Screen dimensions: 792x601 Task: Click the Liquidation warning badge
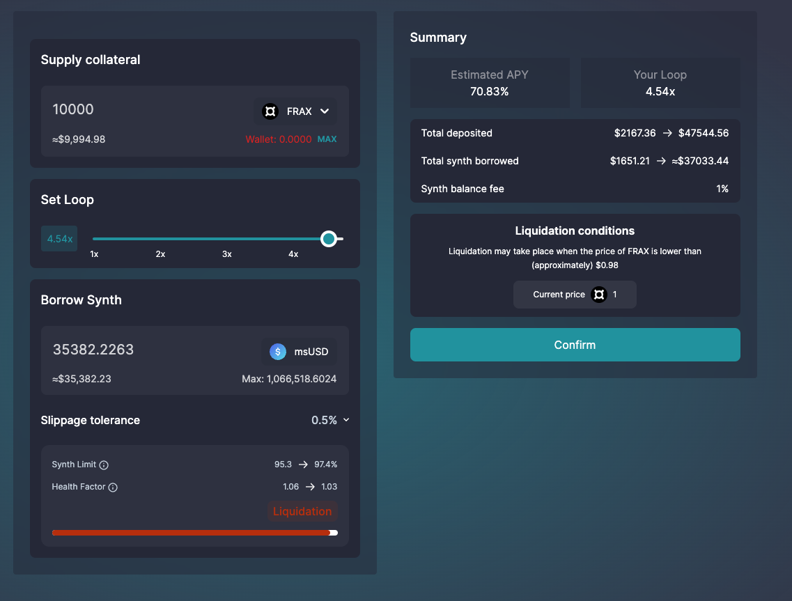click(x=302, y=512)
